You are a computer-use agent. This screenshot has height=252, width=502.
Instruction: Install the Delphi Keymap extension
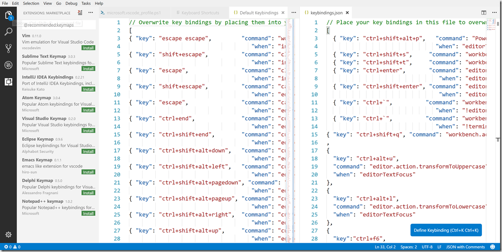88,193
